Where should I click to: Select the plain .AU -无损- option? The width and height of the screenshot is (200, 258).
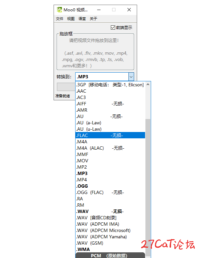pos(110,116)
